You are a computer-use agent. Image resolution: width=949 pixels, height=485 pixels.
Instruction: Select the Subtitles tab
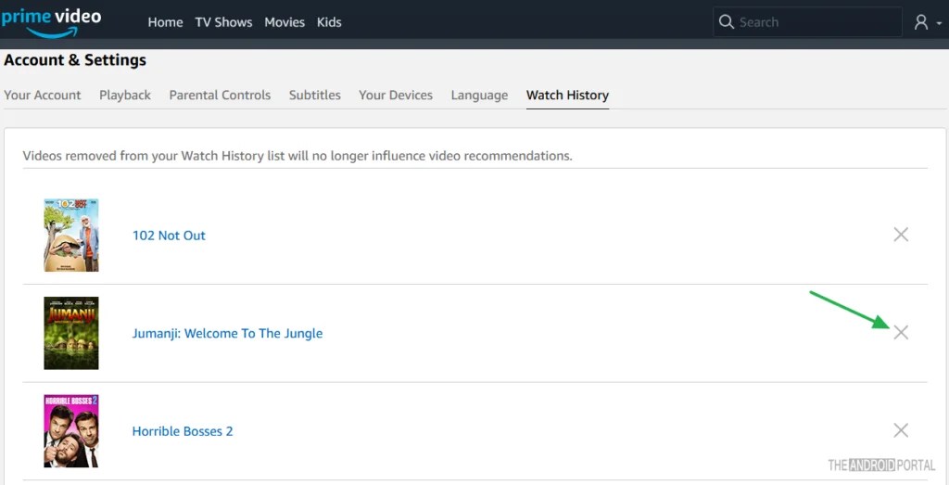point(315,95)
